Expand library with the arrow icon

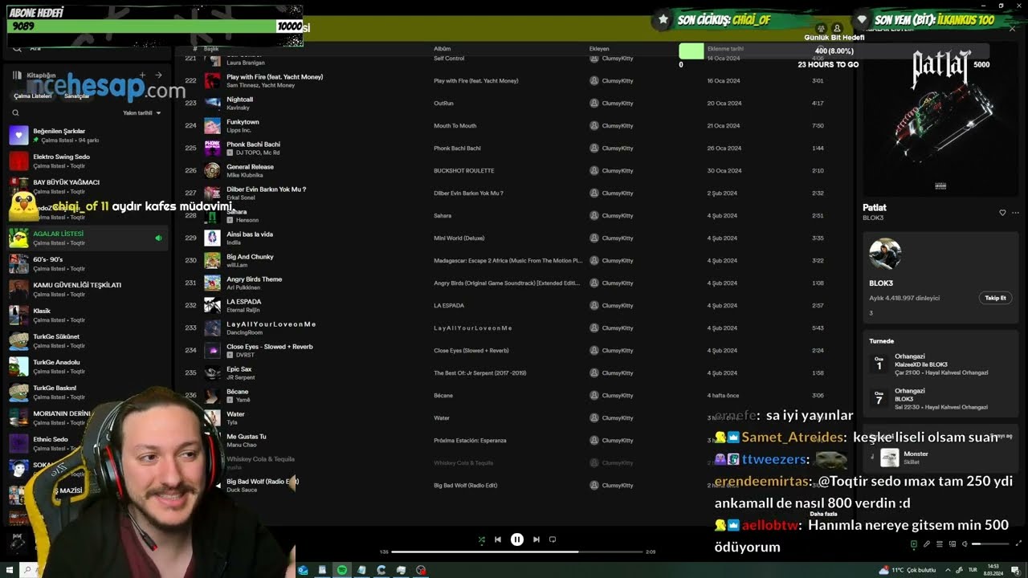158,75
